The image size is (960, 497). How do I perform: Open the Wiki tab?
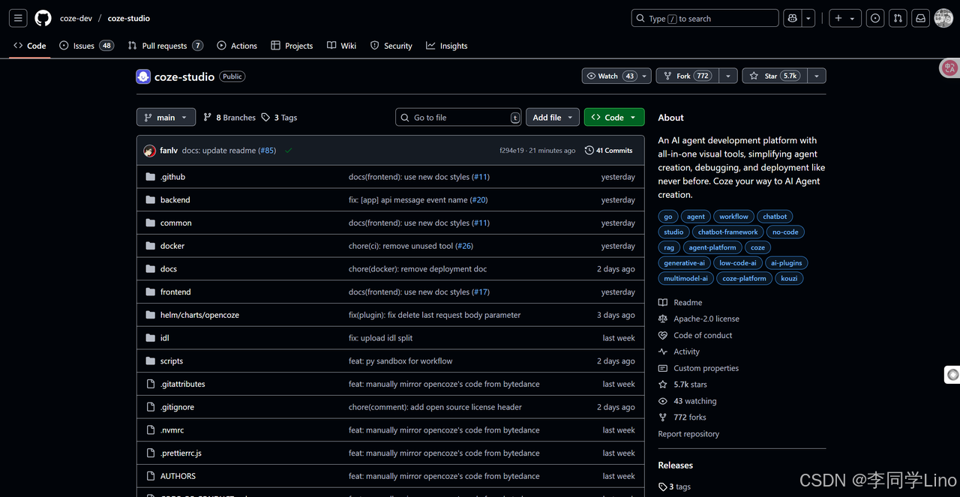pos(342,46)
